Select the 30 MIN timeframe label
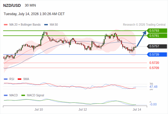Viewport: 168px width, 114px height. pos(30,5)
